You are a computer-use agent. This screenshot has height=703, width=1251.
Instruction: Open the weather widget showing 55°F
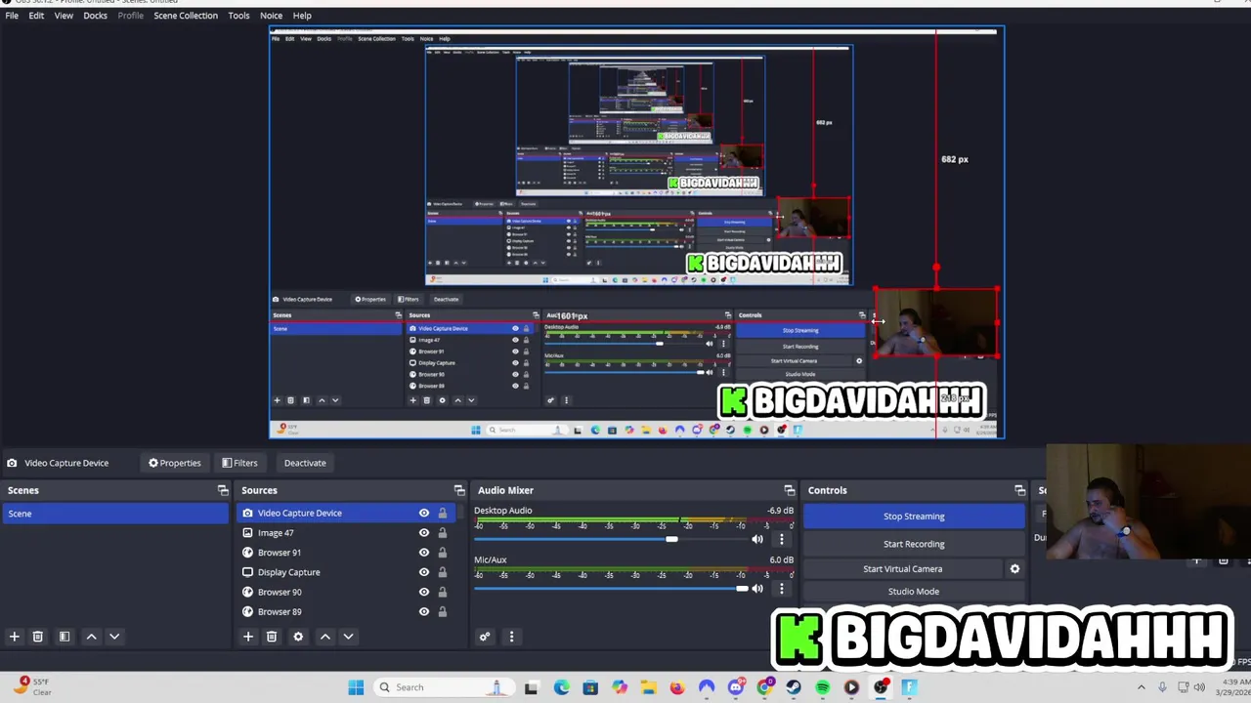tap(33, 686)
